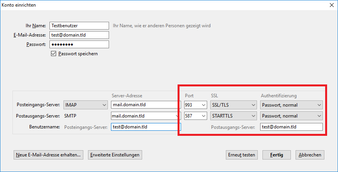Expand the outgoing port 587 dropdown
Screen dimensions: 338x172
pyautogui.click(x=195, y=116)
